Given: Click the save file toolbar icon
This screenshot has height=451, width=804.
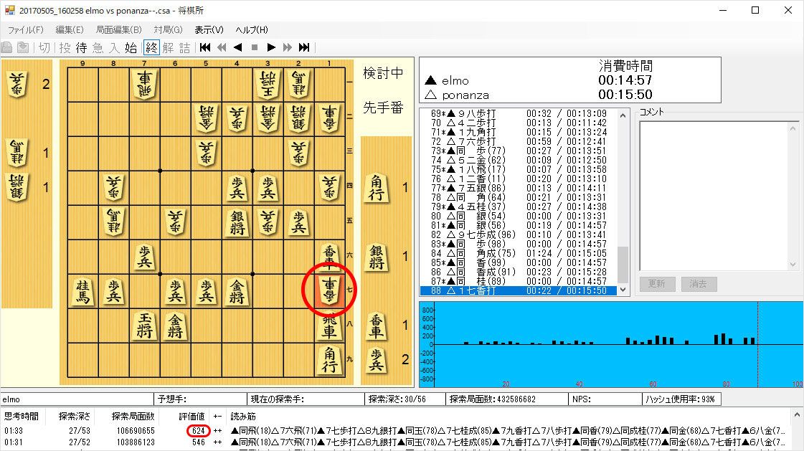Looking at the screenshot, I should click(x=23, y=47).
